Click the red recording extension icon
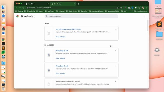Screen dimensions: 164x92 [126, 8]
